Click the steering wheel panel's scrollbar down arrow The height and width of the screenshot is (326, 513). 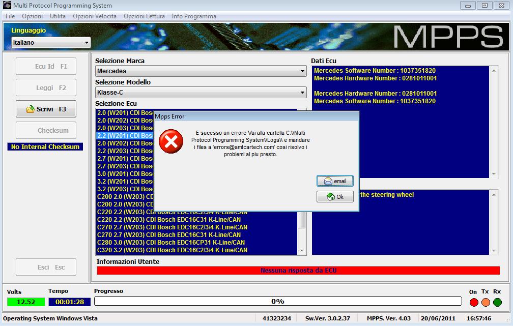pyautogui.click(x=494, y=251)
